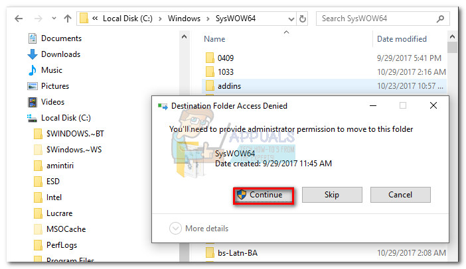
Task: Sort files by the Name column
Action: coord(214,39)
